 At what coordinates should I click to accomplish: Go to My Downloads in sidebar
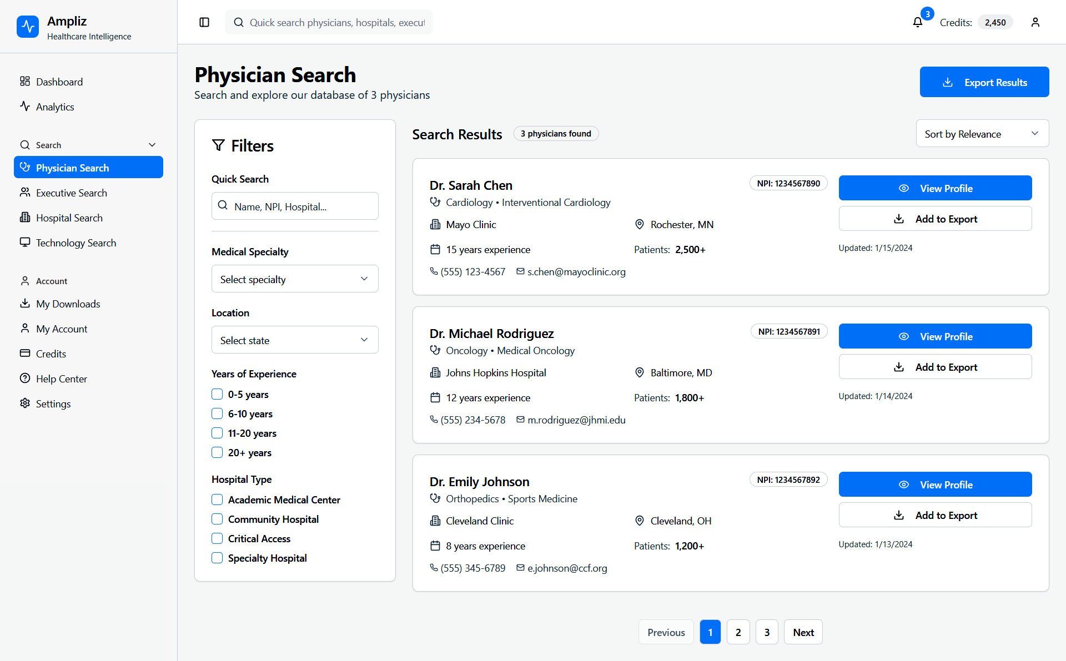point(68,304)
